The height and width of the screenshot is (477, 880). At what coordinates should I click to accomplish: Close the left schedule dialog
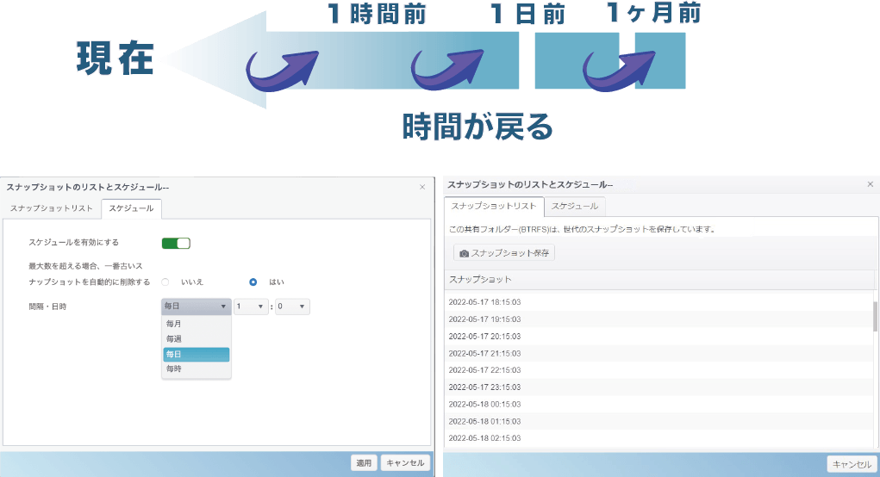point(422,187)
